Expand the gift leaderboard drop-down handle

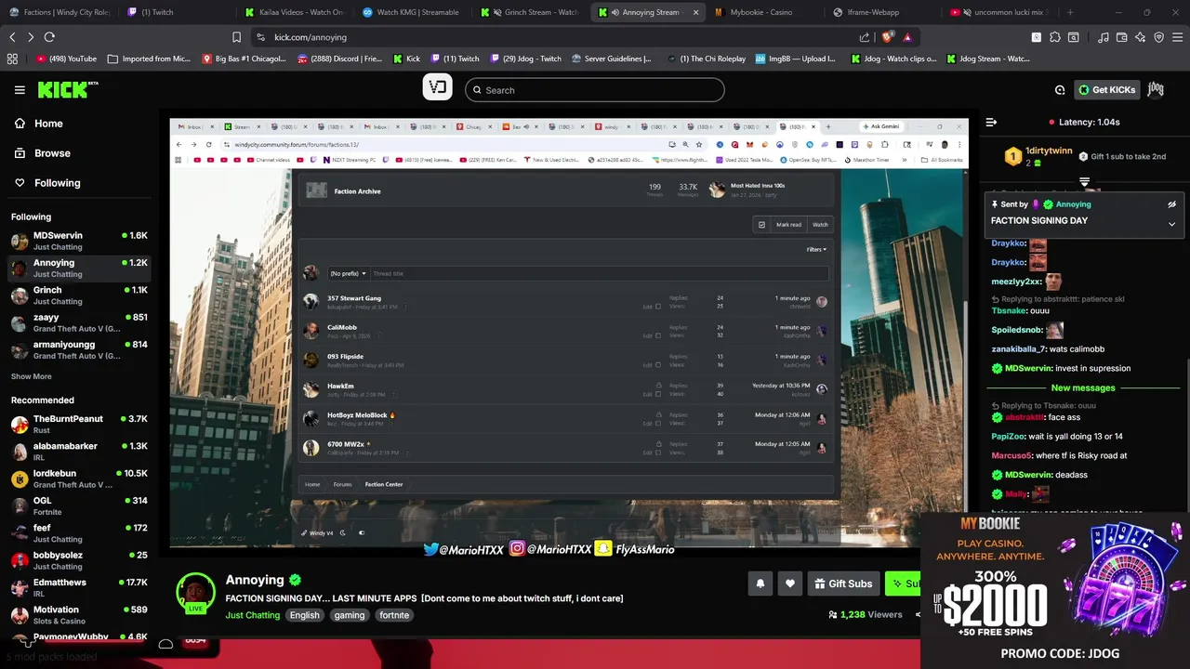point(1084,182)
